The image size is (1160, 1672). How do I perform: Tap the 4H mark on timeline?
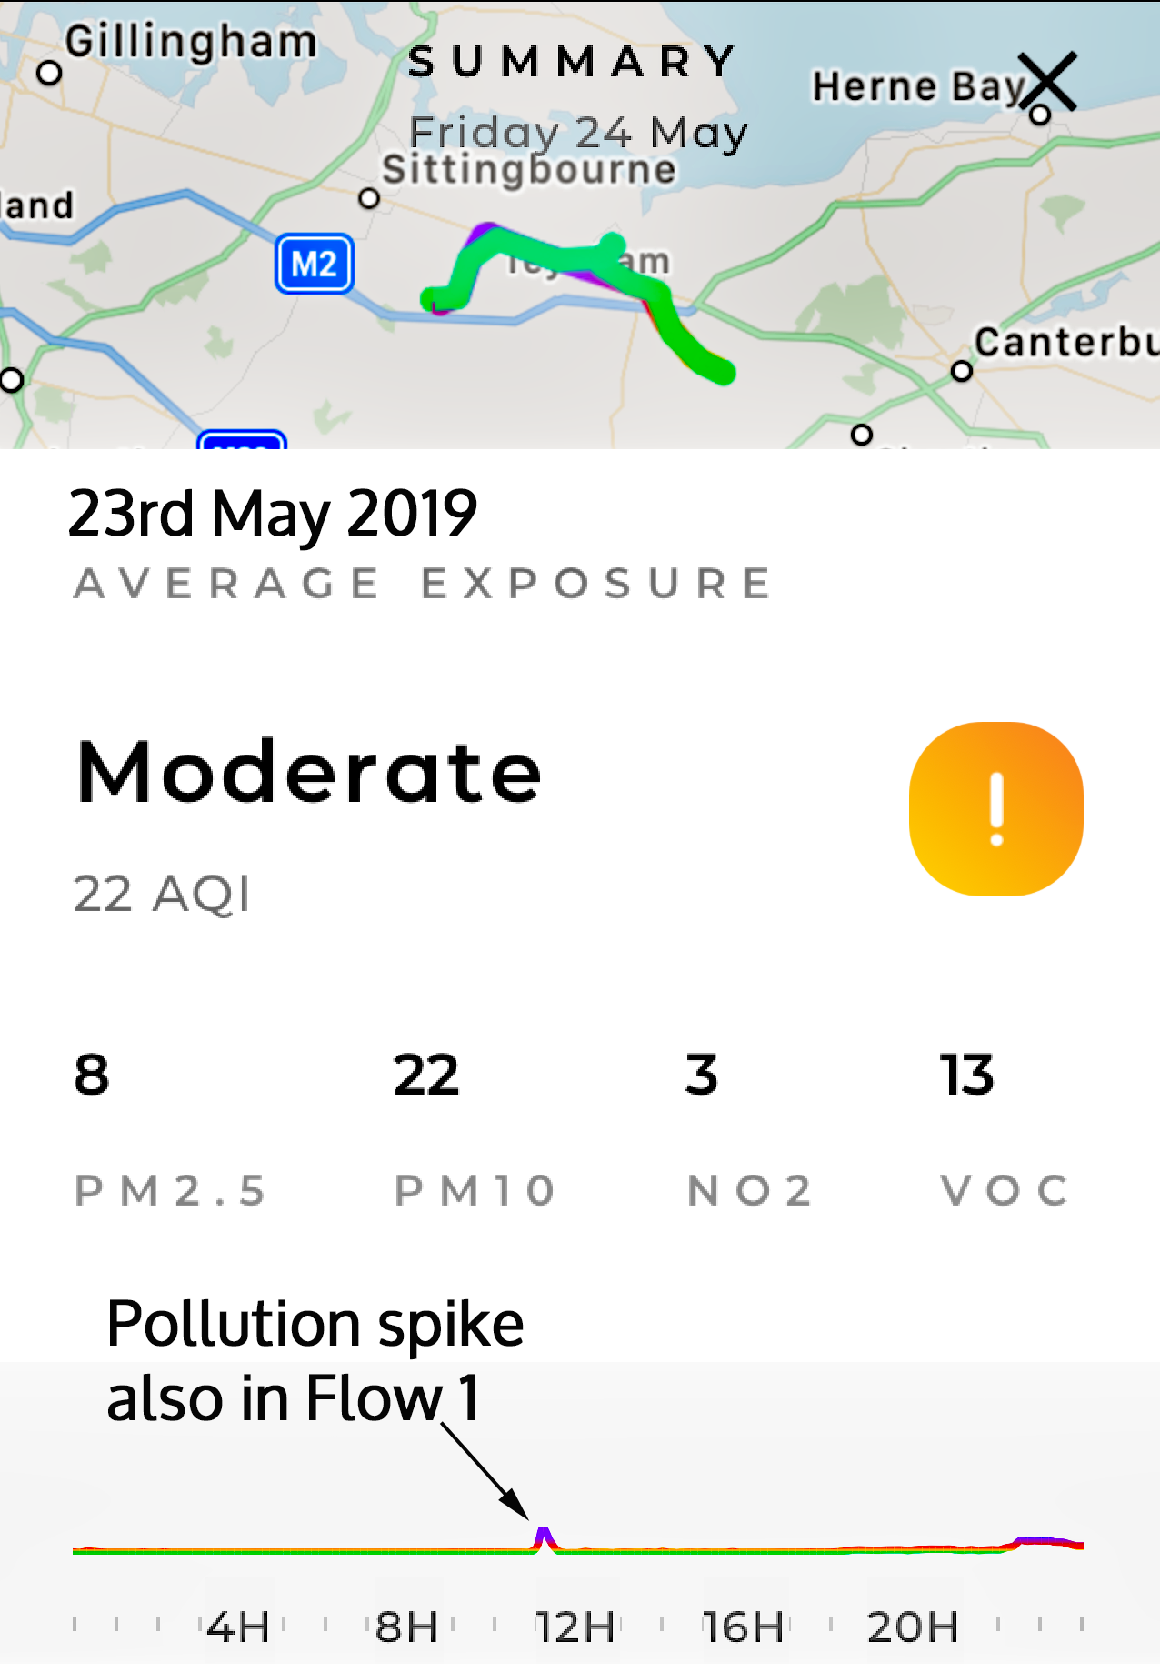(238, 1627)
